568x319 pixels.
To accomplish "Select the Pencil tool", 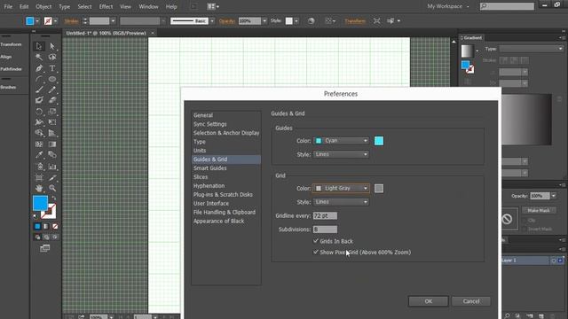I will tap(52, 89).
